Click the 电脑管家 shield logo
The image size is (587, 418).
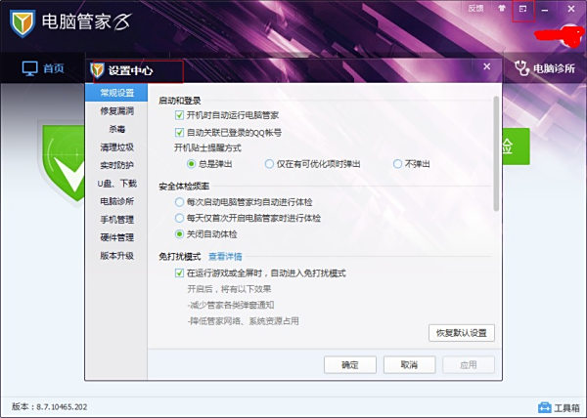(23, 23)
